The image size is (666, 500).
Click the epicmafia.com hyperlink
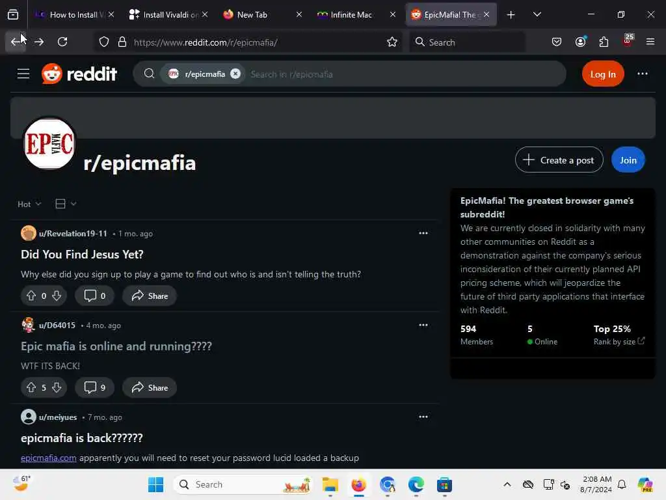pos(48,458)
